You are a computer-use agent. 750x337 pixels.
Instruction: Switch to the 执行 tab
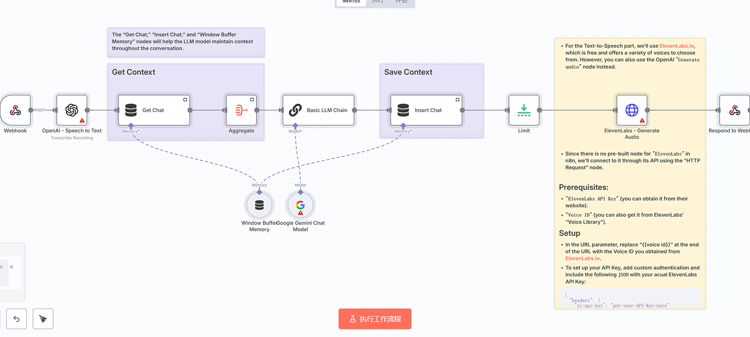coord(377,2)
